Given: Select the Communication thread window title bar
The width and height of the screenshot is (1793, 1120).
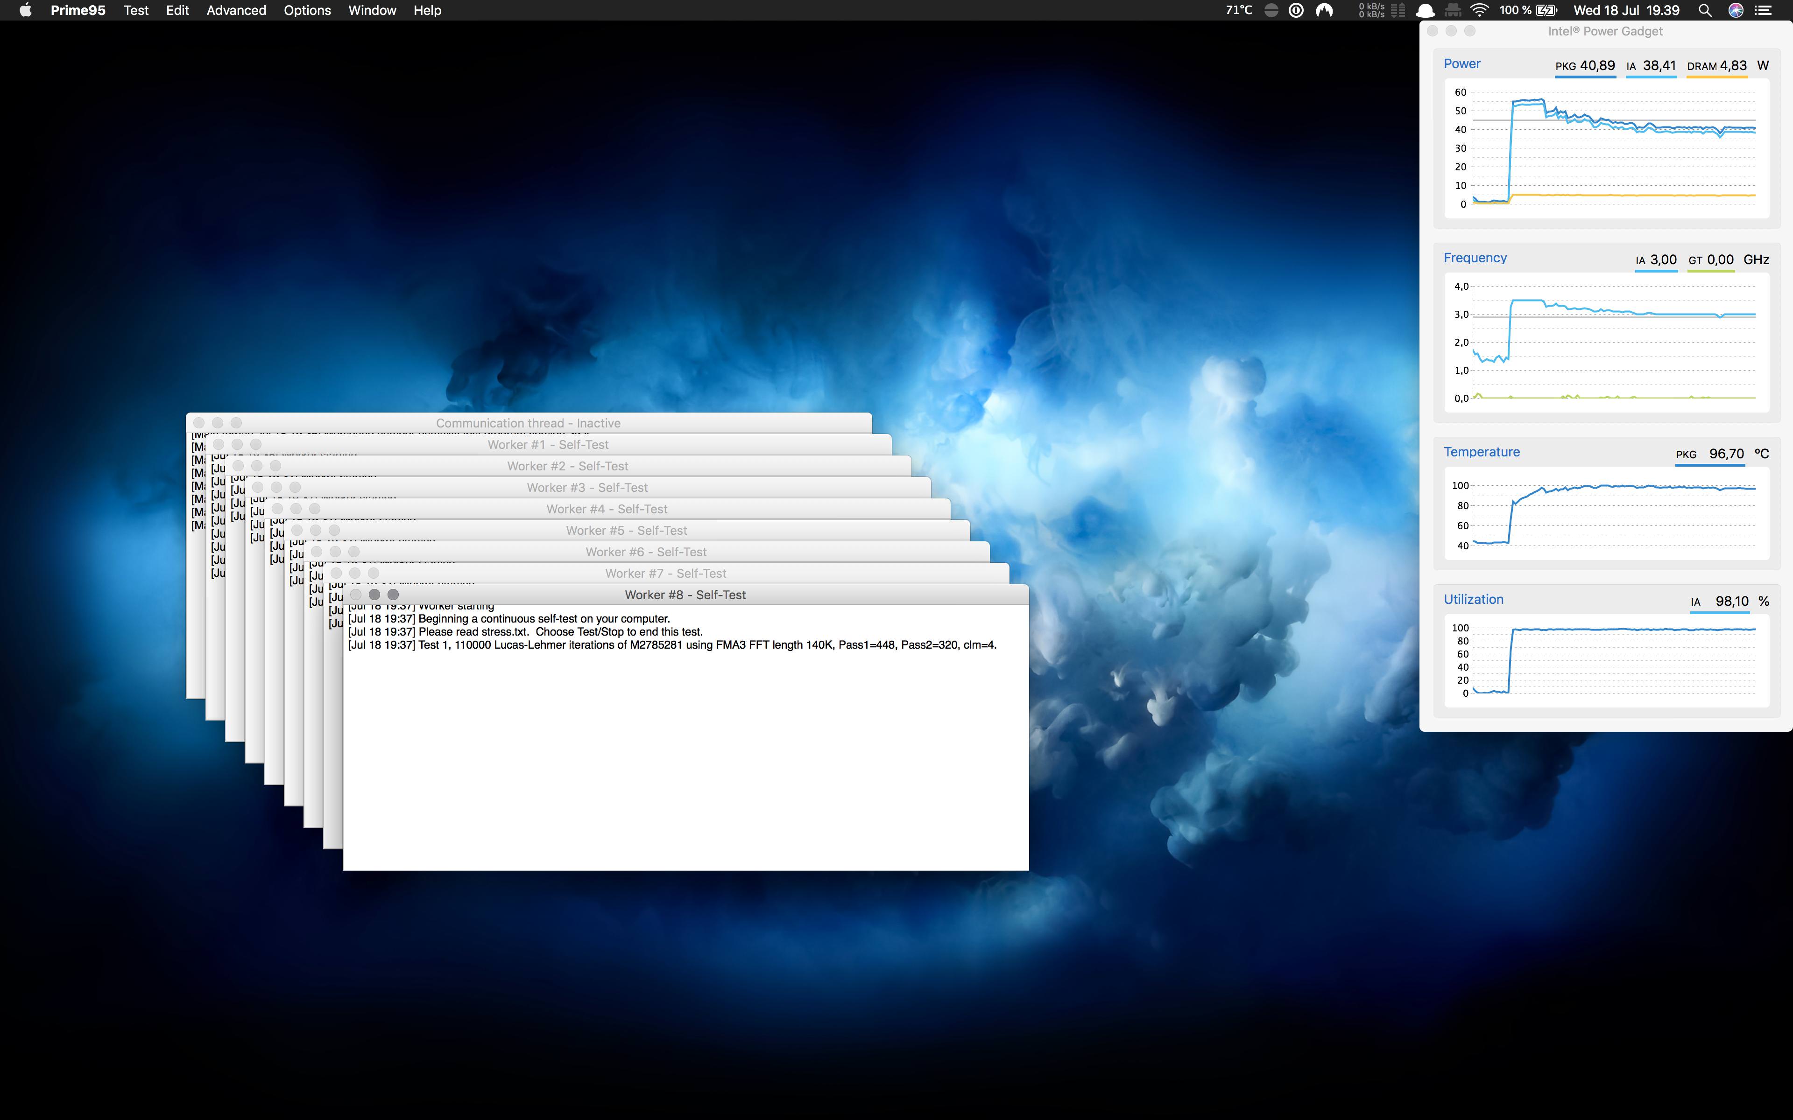Looking at the screenshot, I should tap(528, 423).
